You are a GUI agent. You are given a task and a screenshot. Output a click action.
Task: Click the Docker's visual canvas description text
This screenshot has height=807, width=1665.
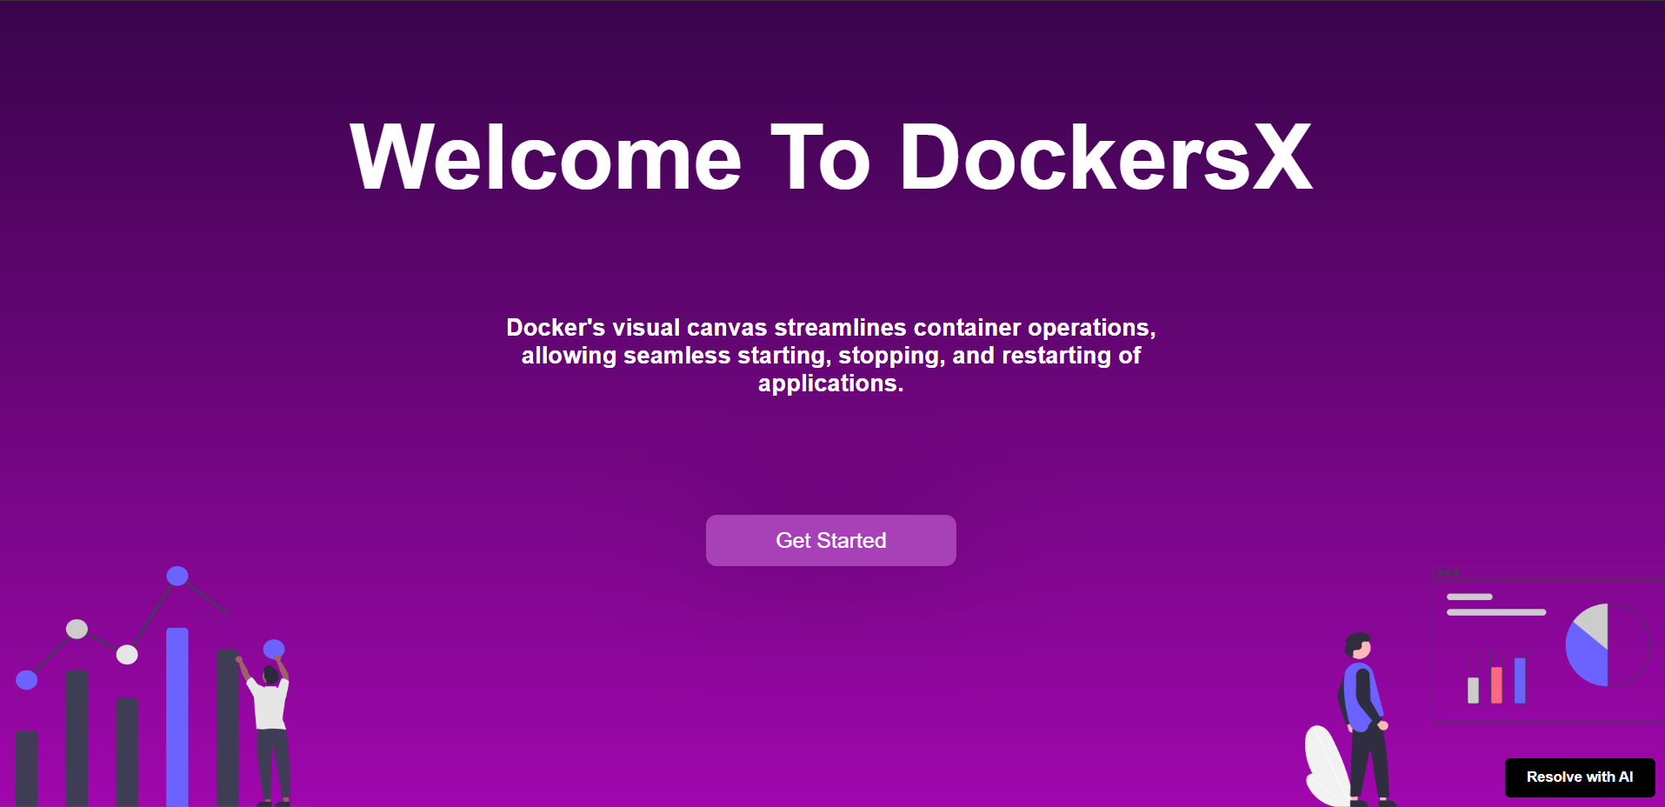point(830,355)
